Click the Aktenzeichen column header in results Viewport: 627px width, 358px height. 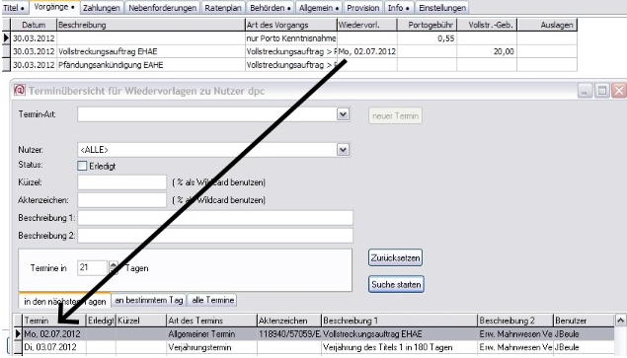tap(289, 321)
